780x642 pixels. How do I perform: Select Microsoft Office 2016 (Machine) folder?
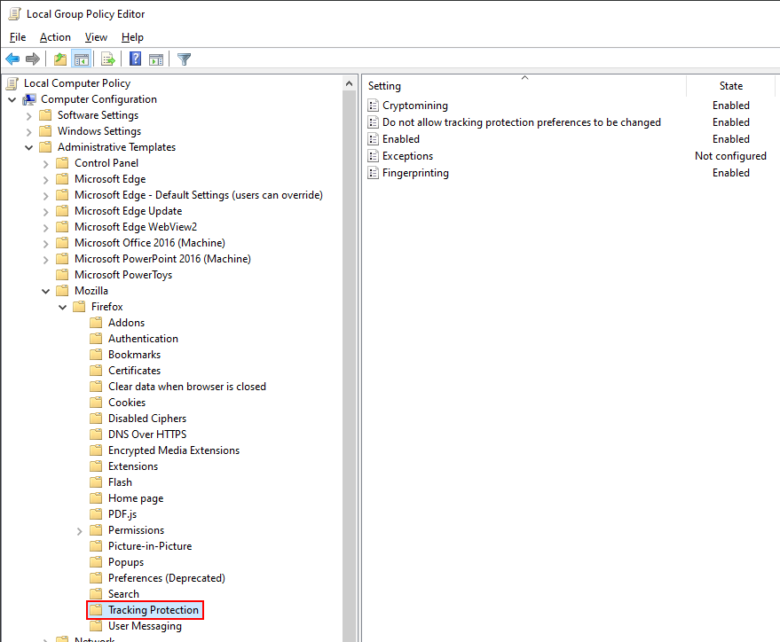coord(149,243)
